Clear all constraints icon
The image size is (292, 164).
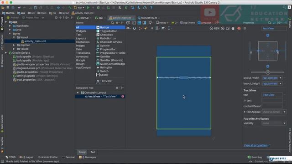pyautogui.click(x=141, y=28)
